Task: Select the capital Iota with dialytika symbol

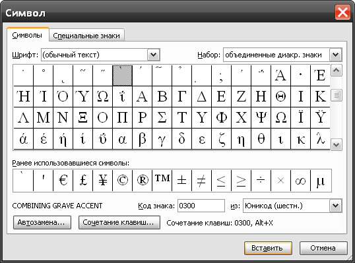Action: 301,117
